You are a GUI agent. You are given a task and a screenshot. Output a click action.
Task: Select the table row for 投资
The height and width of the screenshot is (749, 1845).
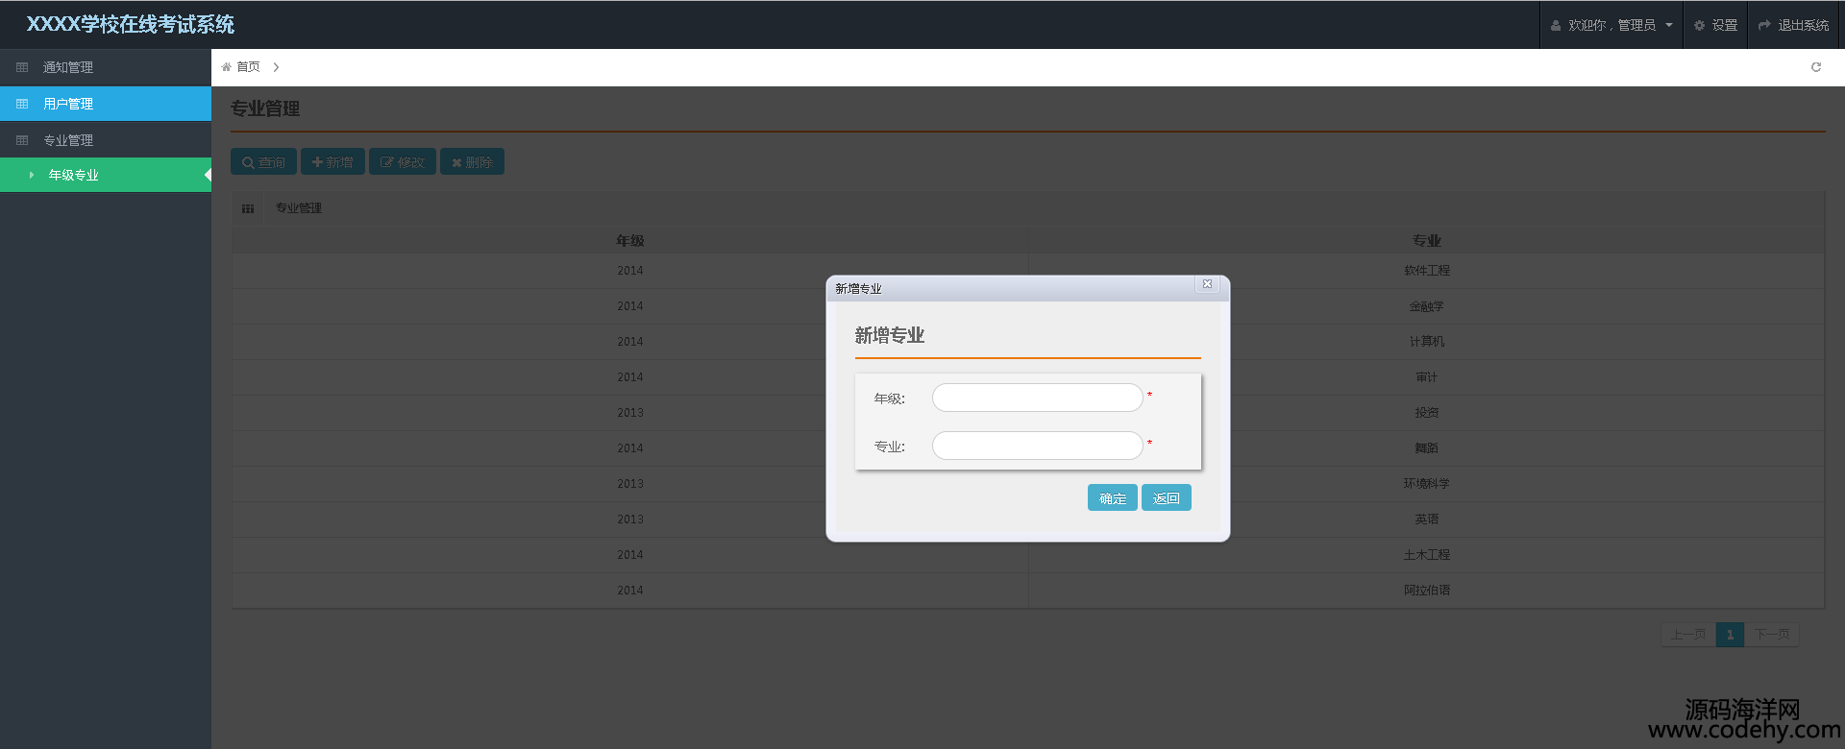coord(1028,413)
